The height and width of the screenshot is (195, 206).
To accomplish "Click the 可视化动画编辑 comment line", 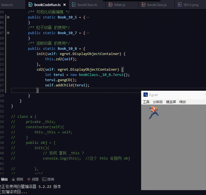I will click(49, 12).
